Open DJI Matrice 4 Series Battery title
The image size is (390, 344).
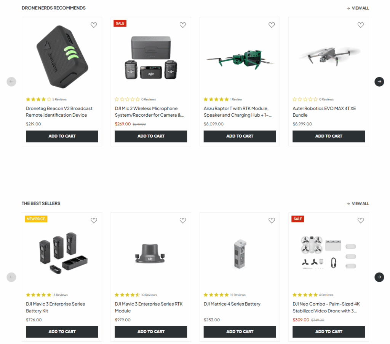pos(232,304)
